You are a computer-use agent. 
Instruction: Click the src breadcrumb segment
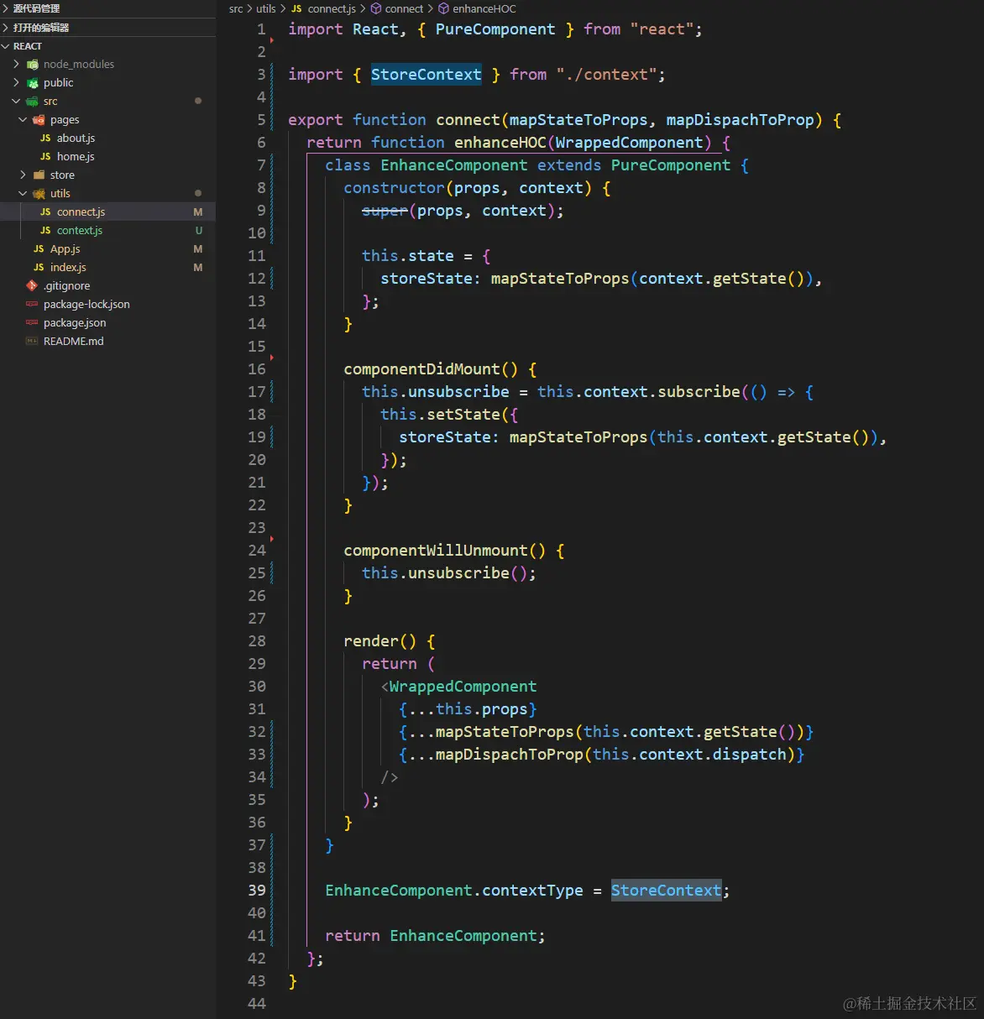(x=236, y=8)
